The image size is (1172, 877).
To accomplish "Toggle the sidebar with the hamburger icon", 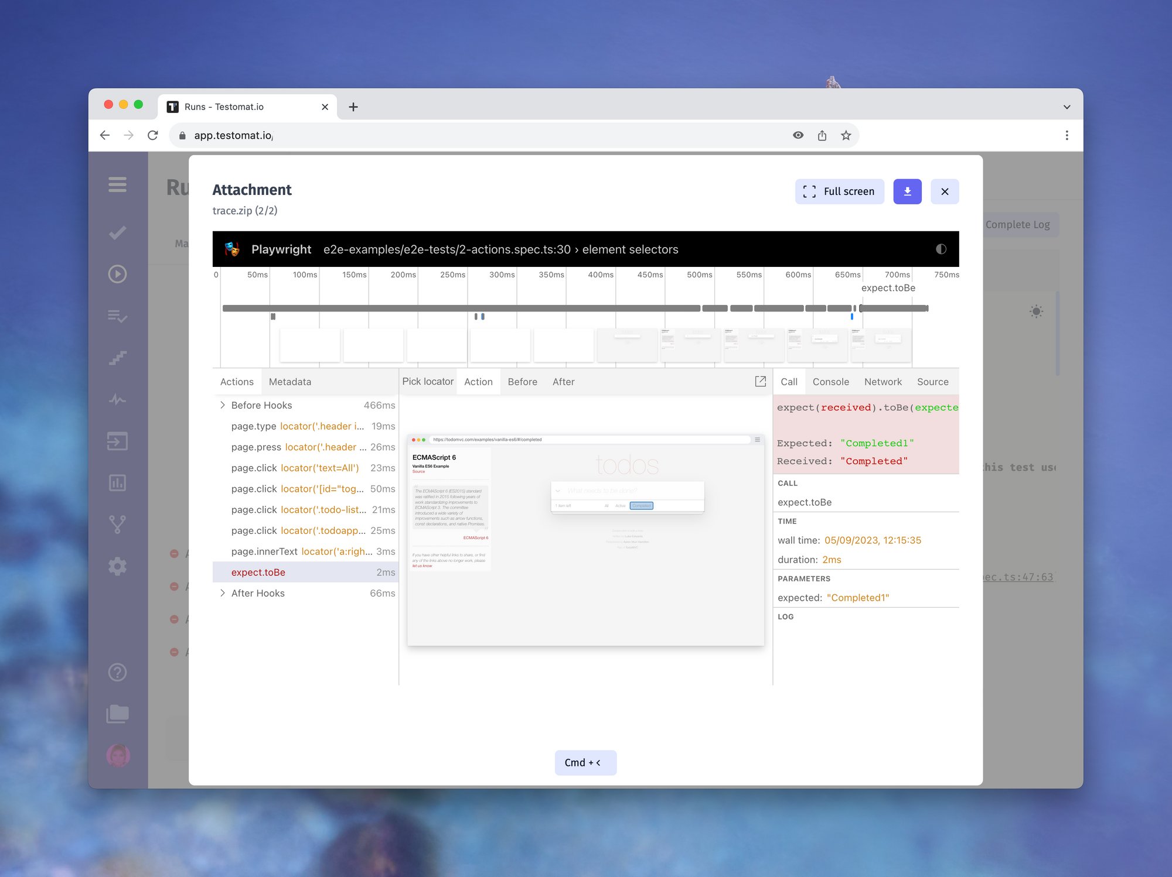I will point(117,184).
